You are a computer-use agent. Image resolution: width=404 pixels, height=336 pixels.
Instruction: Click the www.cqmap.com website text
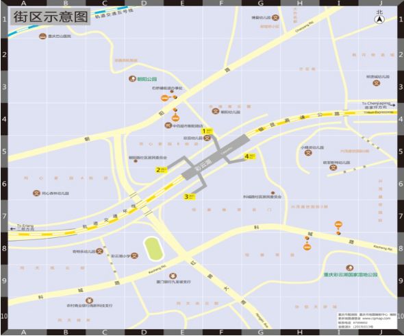pos(377,318)
